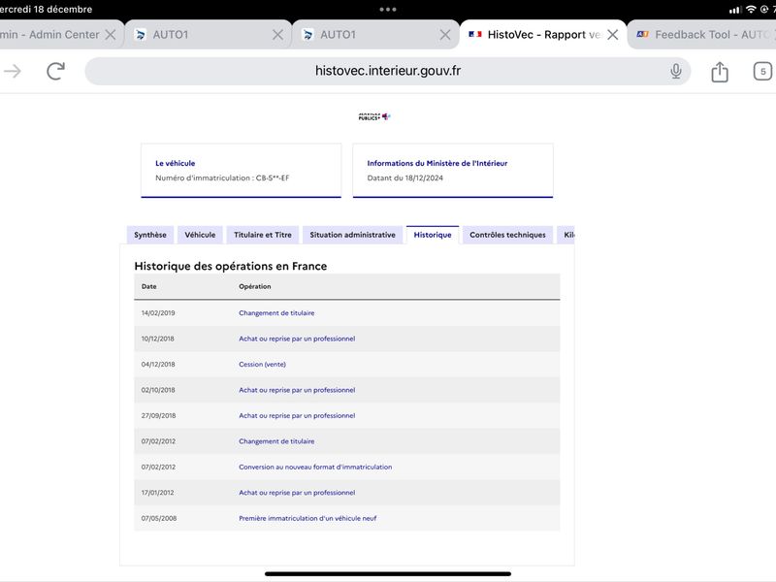Viewport: 776px width, 582px height.
Task: Close the second AUTO1 tab
Action: click(445, 35)
